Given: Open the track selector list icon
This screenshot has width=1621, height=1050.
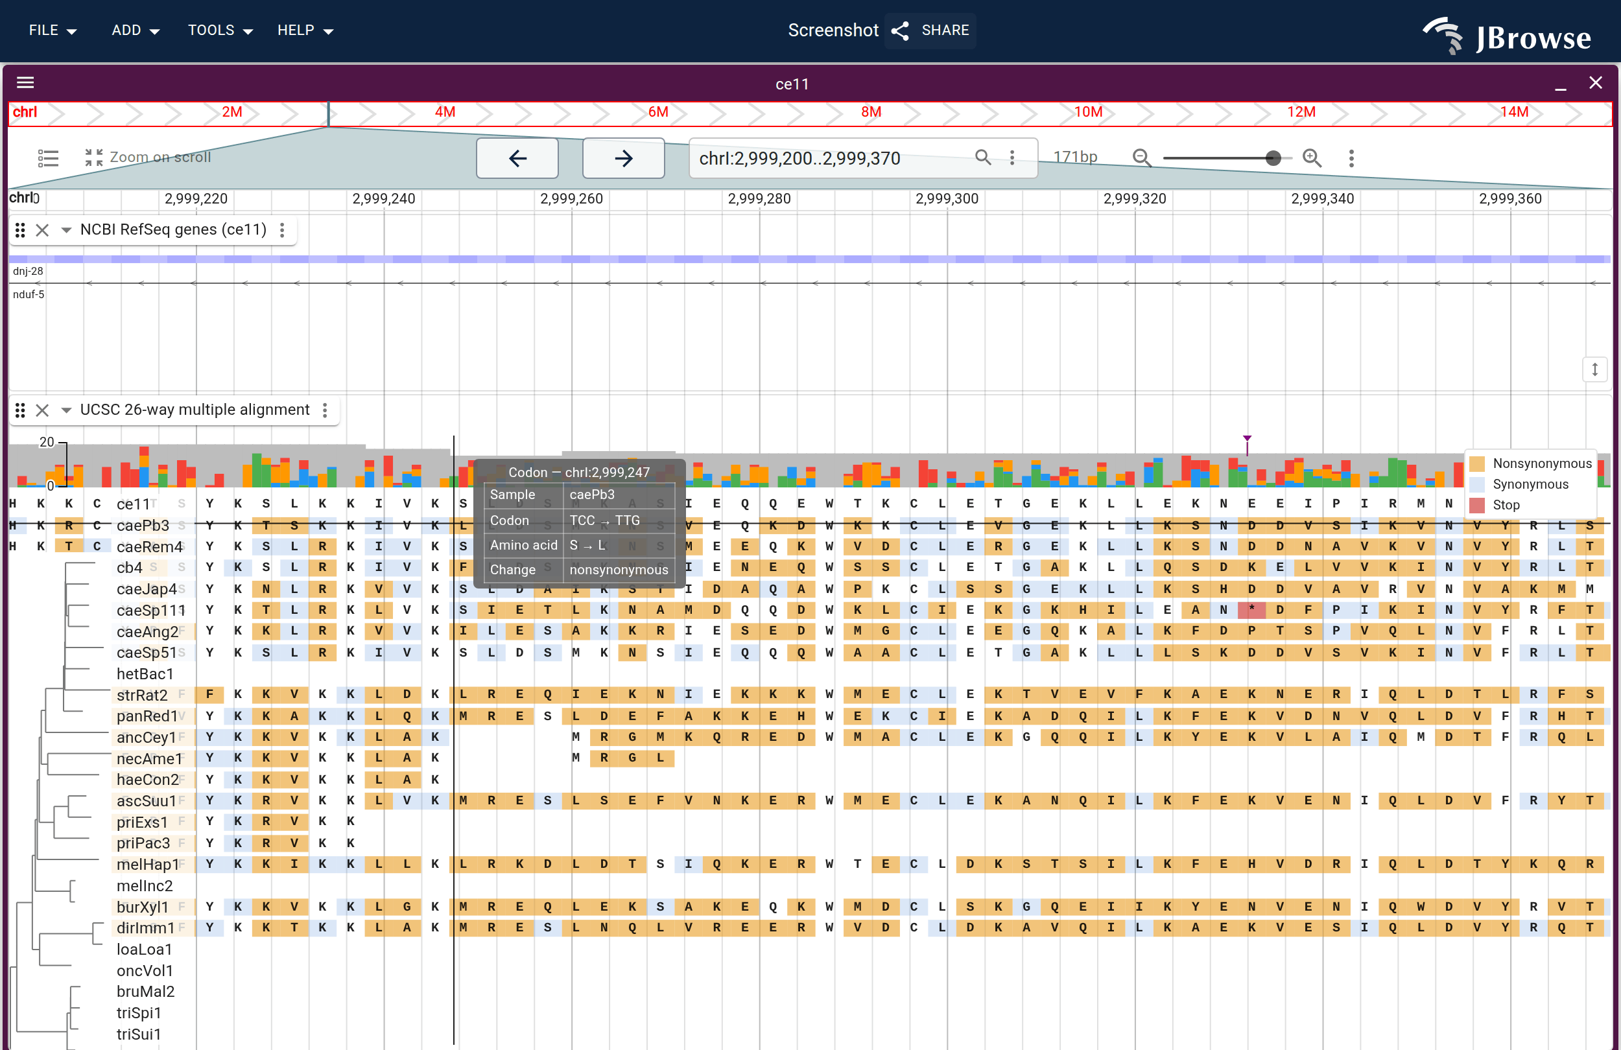Looking at the screenshot, I should click(49, 158).
